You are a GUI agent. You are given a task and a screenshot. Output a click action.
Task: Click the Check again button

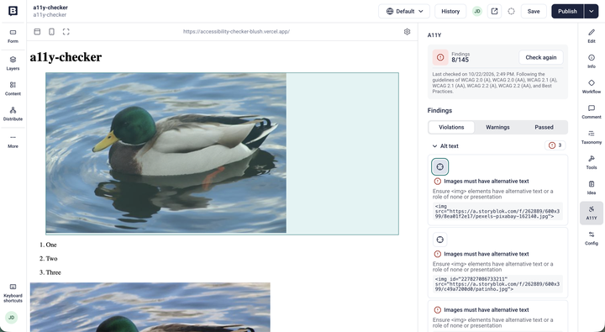[x=541, y=57]
